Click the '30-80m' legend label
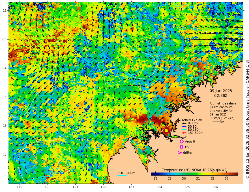This screenshot has height=192, width=249. (194, 126)
